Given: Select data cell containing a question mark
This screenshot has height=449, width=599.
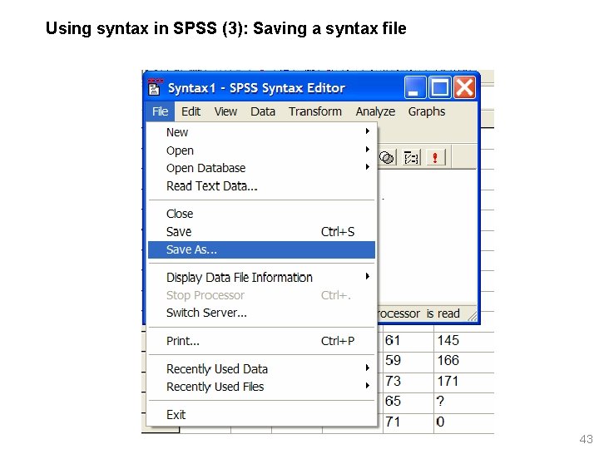Looking at the screenshot, I should [x=463, y=402].
